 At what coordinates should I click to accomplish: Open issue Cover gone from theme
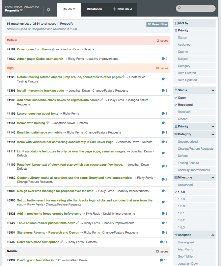pos(34,49)
